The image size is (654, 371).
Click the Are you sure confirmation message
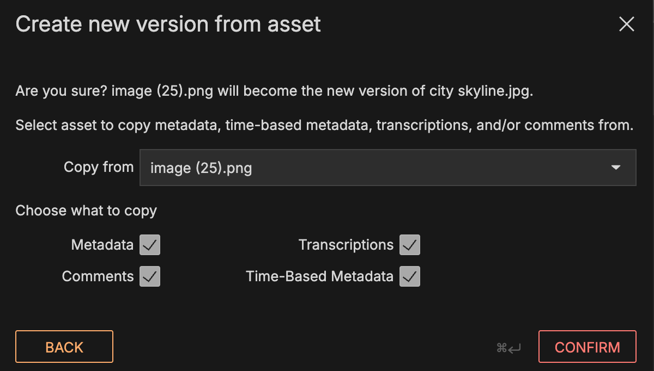[274, 91]
